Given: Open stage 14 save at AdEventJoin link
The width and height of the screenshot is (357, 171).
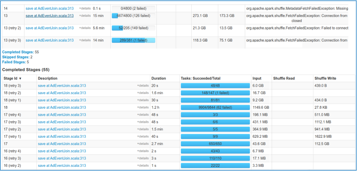Looking at the screenshot, I should click(50, 8).
